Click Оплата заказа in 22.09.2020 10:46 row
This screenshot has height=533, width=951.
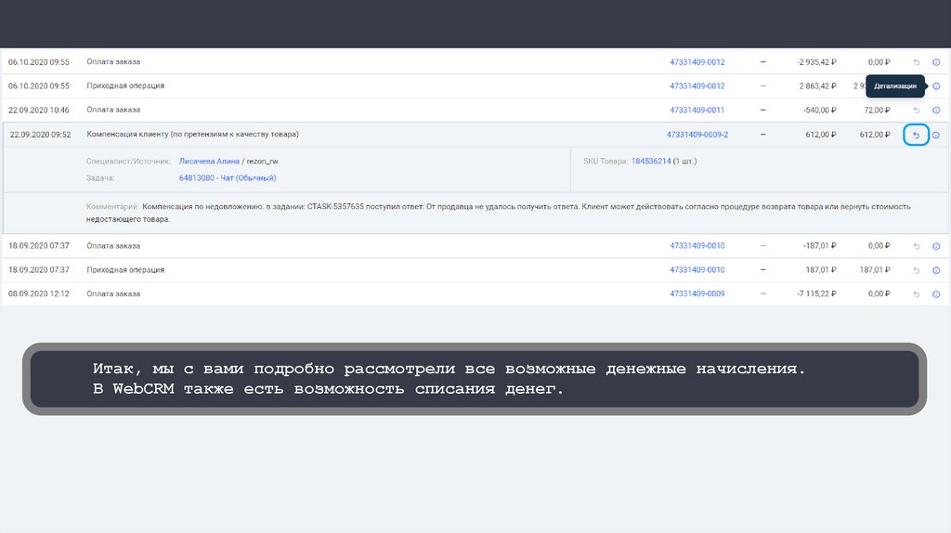tap(113, 110)
